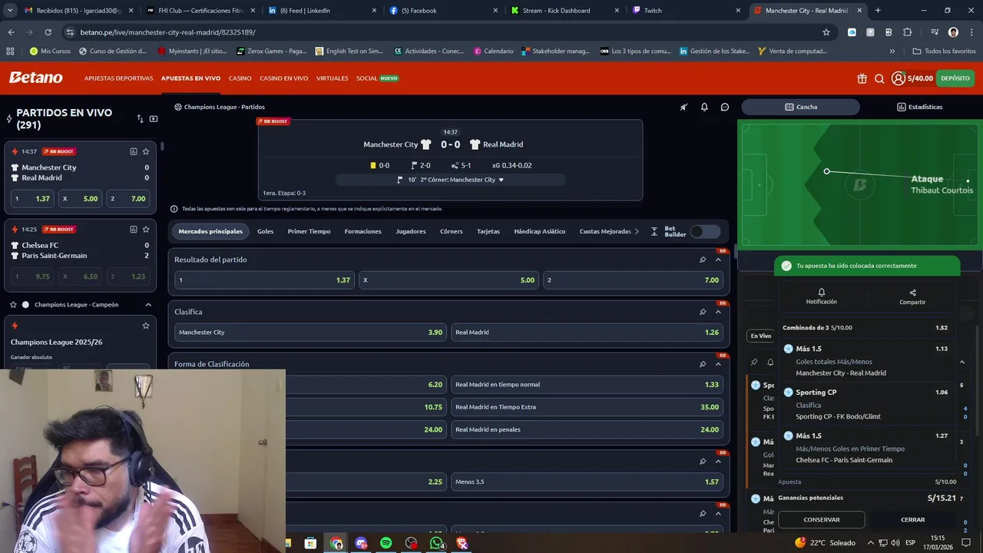Open the Casino menu item
983x553 pixels.
240,78
